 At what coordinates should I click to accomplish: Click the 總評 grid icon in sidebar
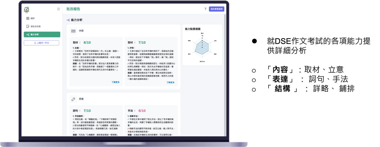tap(28, 18)
